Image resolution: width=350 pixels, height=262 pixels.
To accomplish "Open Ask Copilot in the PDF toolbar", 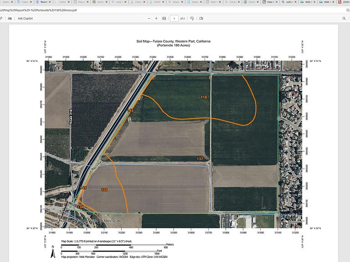I will 25,19.
